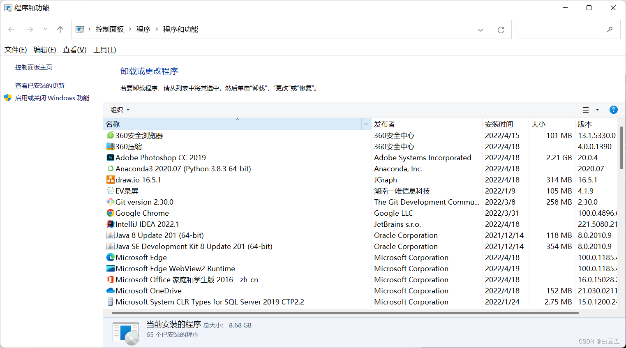Select the Microsoft Office 家庭和学生版 2016 row
Screen dimensions: 626x348
click(360, 280)
